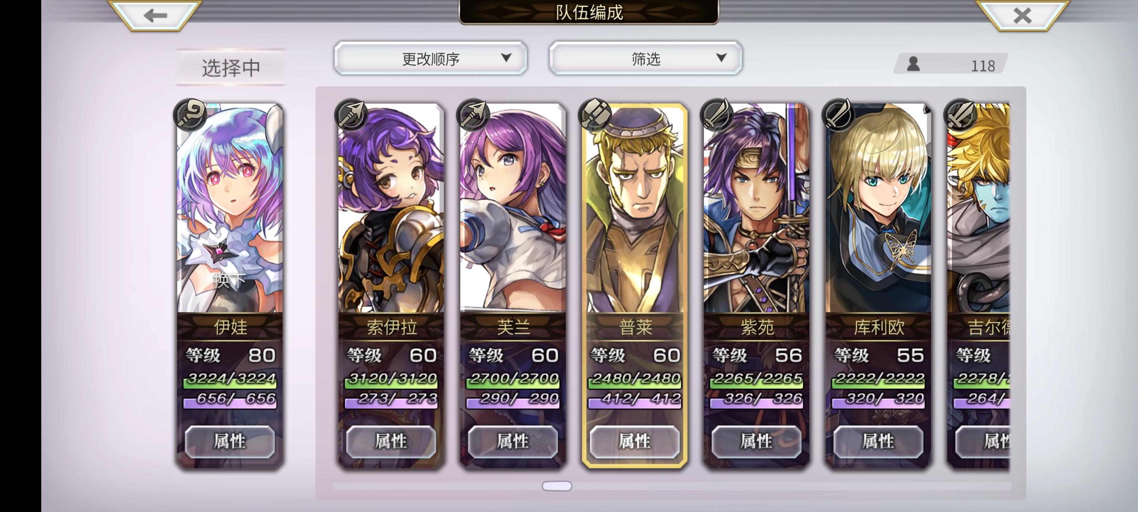Open 属性 for 索伊拉

[x=391, y=441]
